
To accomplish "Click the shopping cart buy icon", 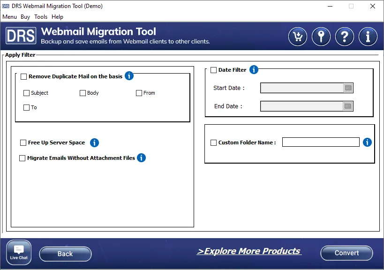I will 298,37.
